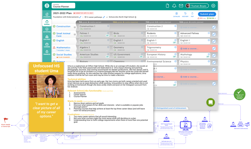Viewport: 251px width, 149px height.
Task: Select the 12th grade column header
Action: (x=191, y=22)
